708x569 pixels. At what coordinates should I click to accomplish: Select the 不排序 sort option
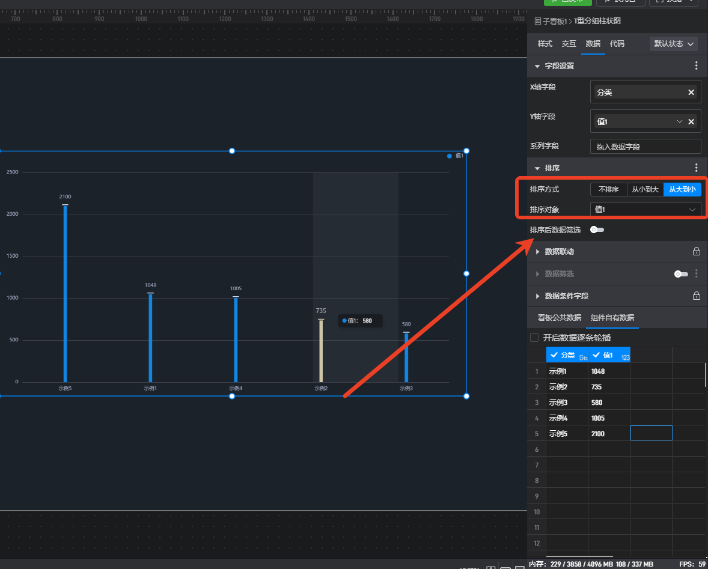tap(609, 189)
